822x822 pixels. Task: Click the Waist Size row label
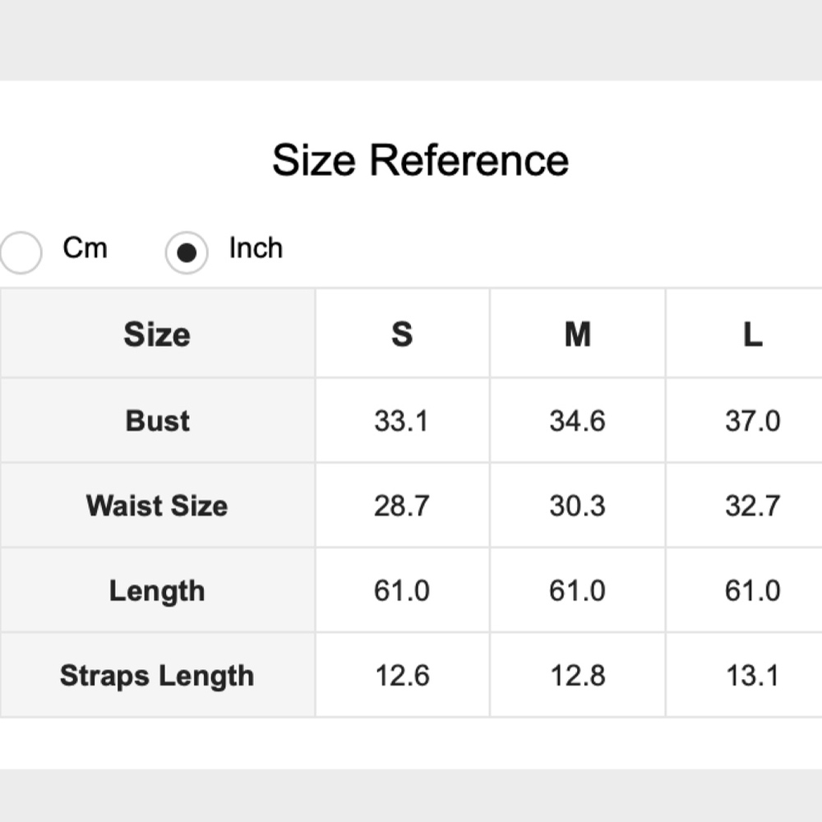[x=157, y=506]
